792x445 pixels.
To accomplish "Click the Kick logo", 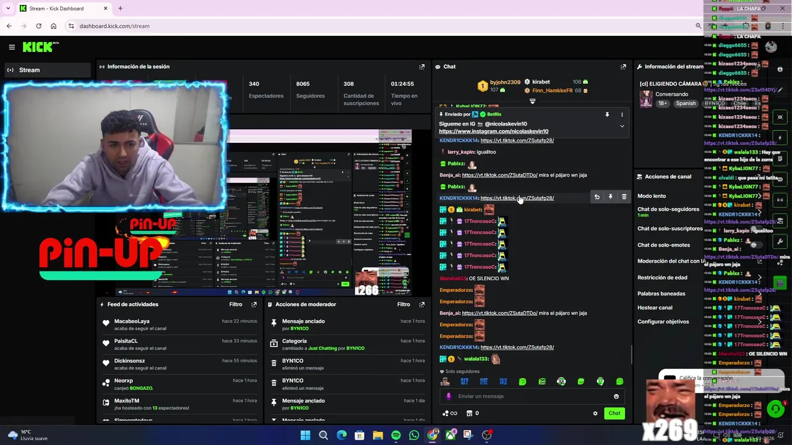I will [x=41, y=47].
